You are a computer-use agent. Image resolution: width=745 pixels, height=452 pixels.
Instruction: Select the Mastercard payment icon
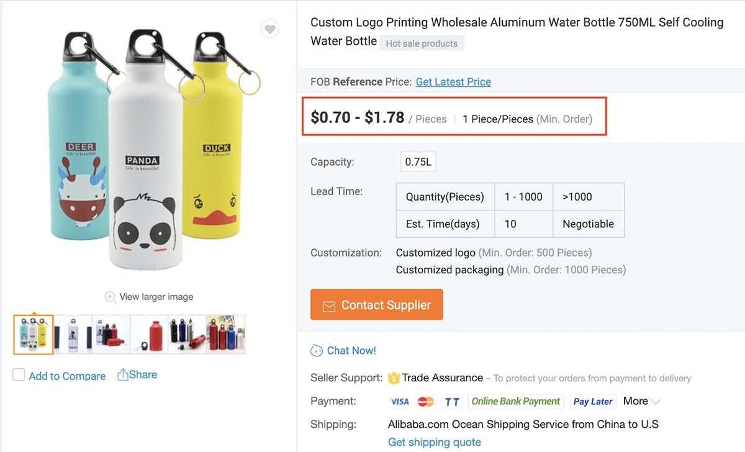click(x=426, y=402)
